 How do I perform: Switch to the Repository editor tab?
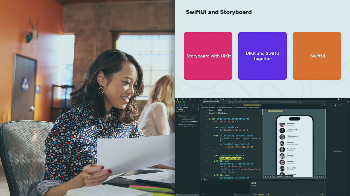coord(224,105)
